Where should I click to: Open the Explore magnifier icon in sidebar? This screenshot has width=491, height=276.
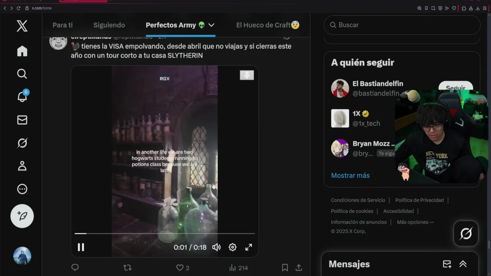(x=22, y=74)
